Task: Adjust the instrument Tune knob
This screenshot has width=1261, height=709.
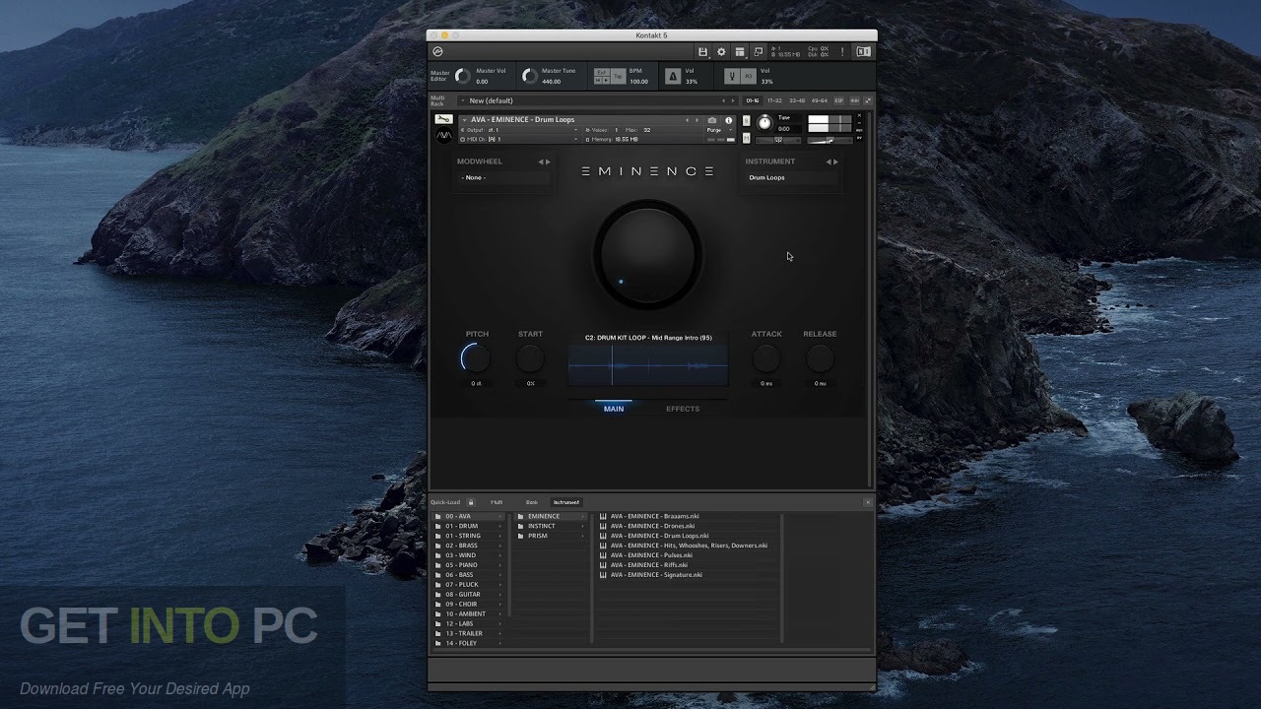Action: (764, 123)
